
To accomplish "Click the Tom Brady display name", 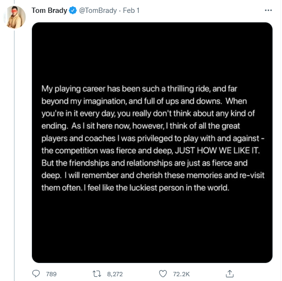I will [49, 10].
